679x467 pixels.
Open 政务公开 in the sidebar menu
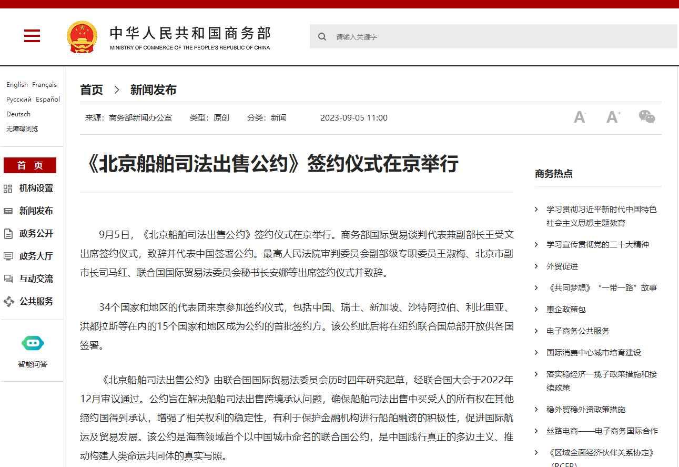[x=36, y=234]
